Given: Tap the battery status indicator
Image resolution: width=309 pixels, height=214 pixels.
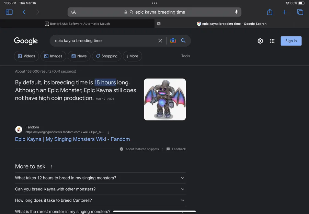Looking at the screenshot, I should [x=301, y=3].
